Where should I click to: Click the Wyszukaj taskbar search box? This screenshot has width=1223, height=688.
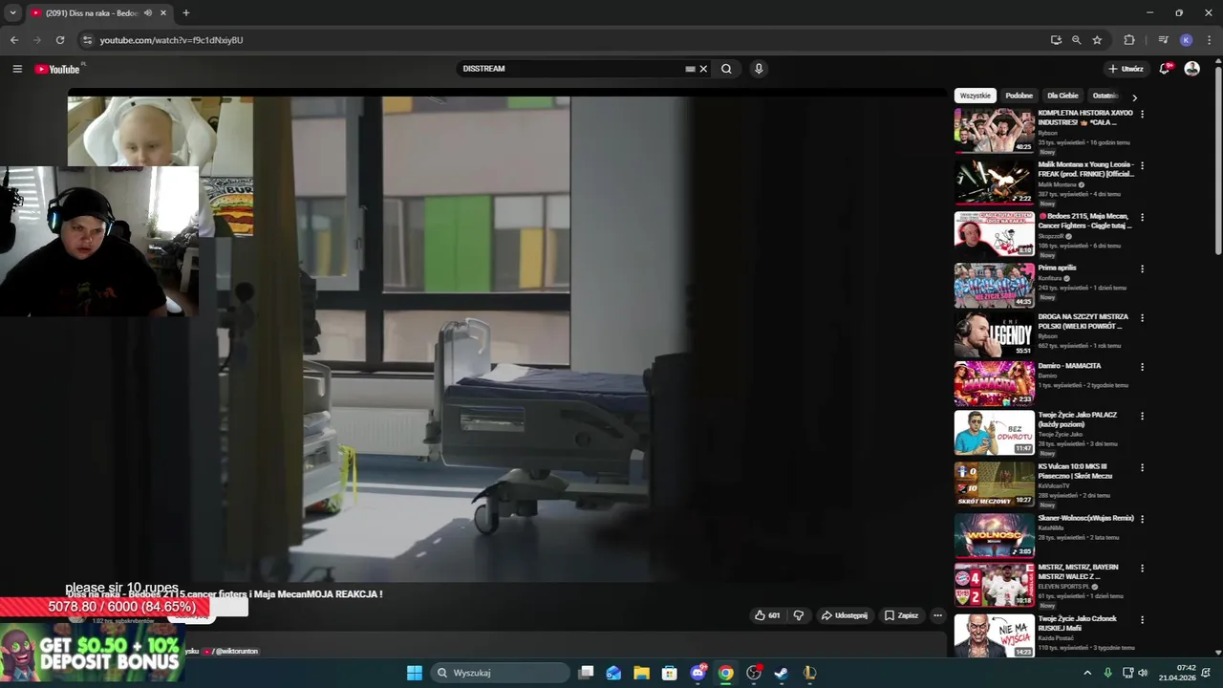pos(501,673)
